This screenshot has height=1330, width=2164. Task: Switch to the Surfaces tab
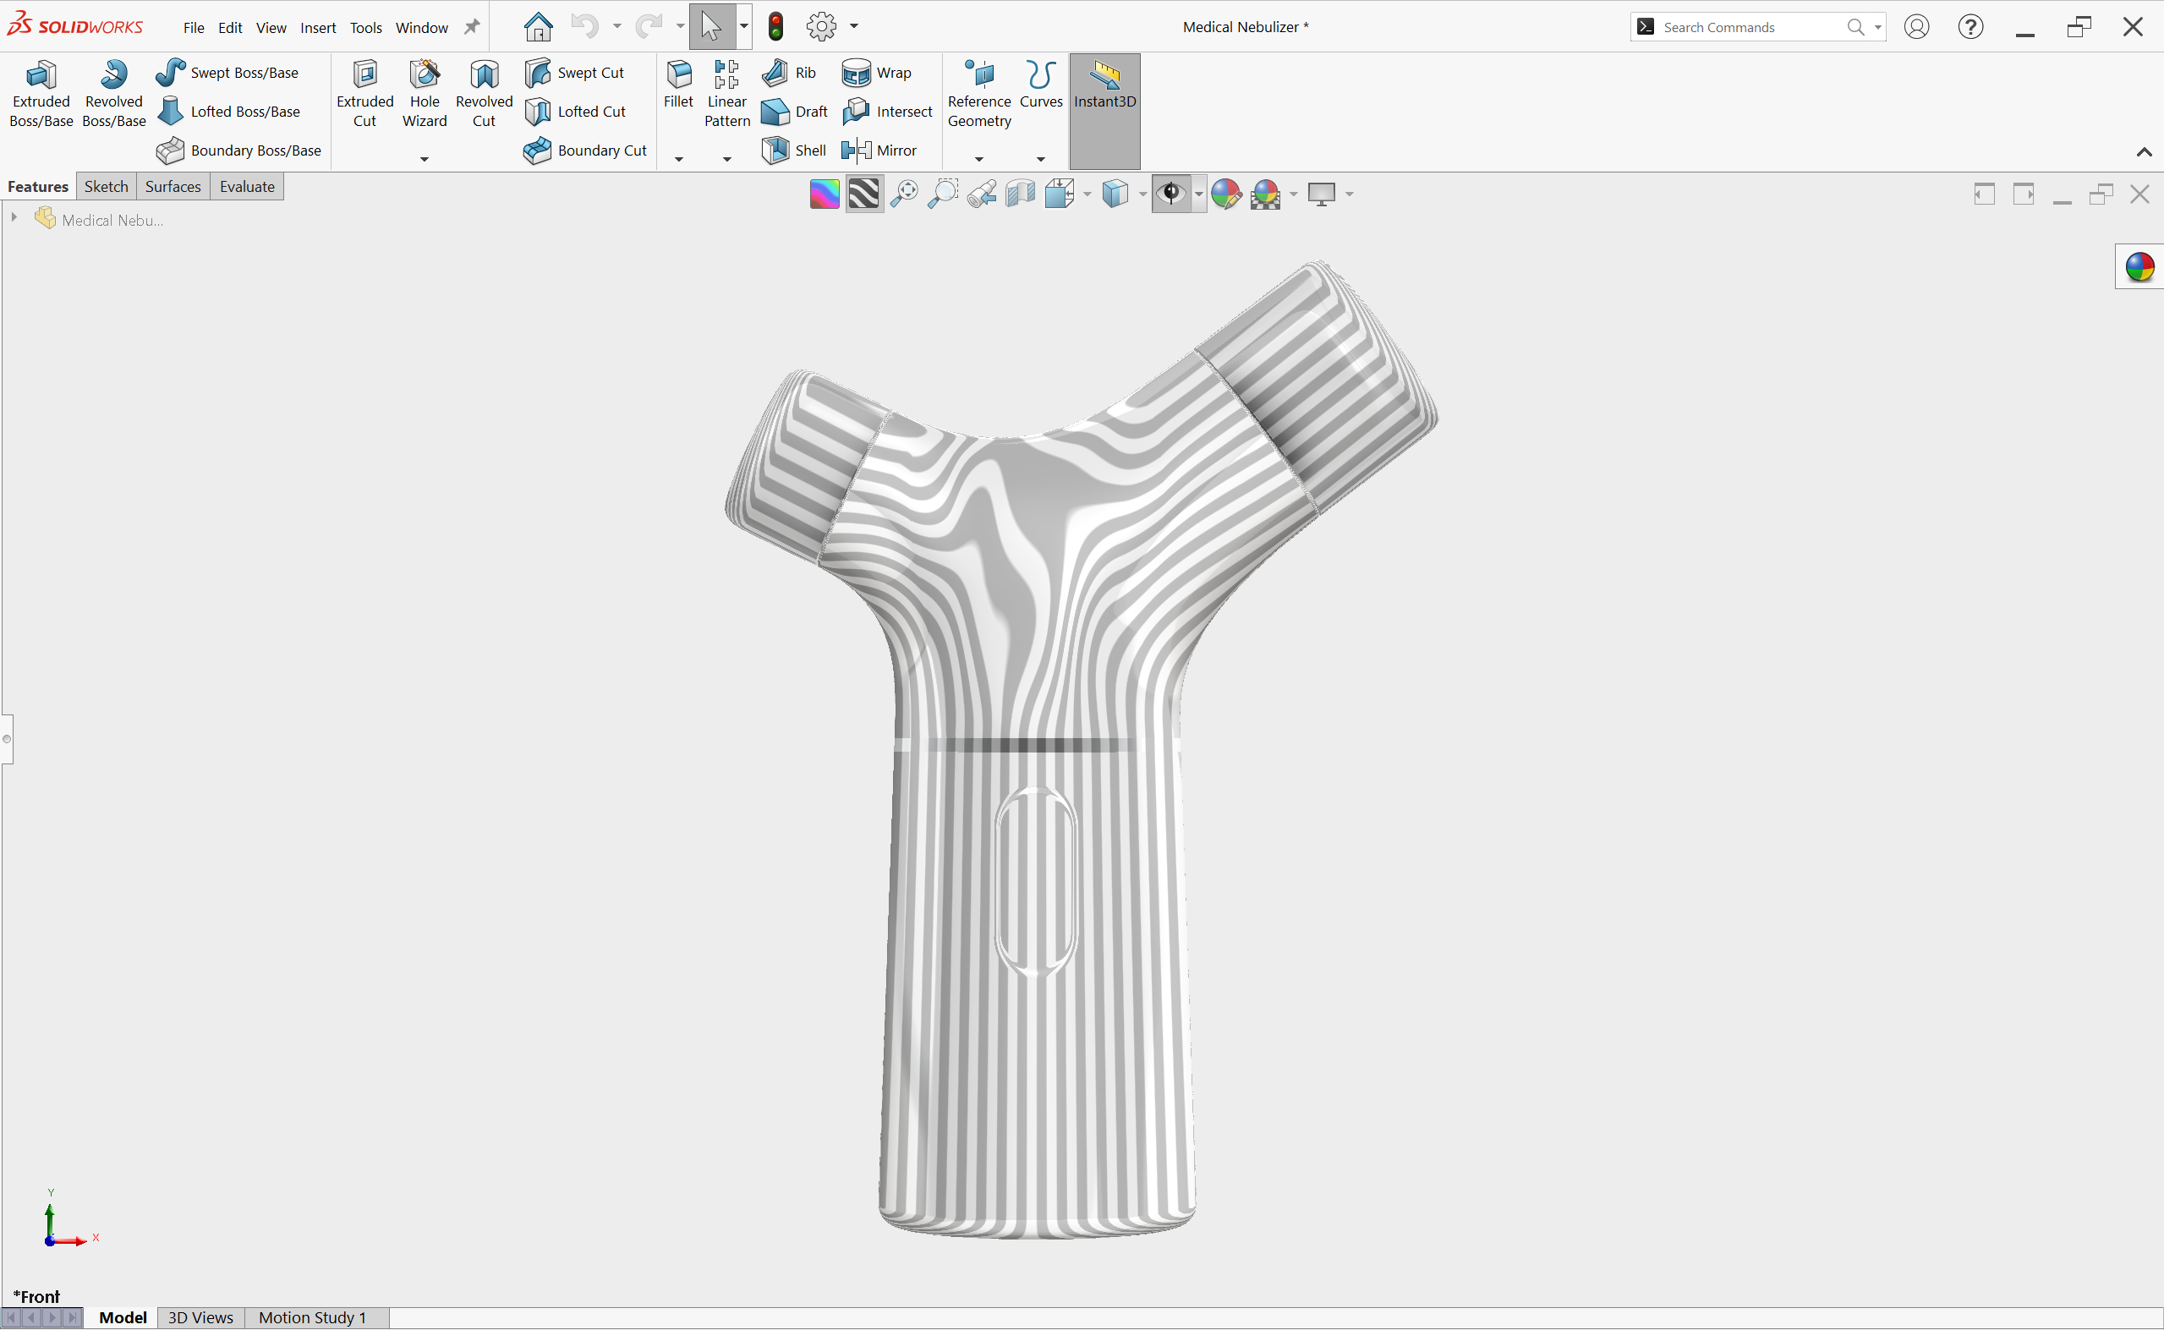[x=173, y=187]
